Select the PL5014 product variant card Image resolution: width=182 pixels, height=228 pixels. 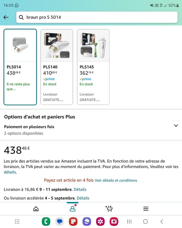pos(20,67)
